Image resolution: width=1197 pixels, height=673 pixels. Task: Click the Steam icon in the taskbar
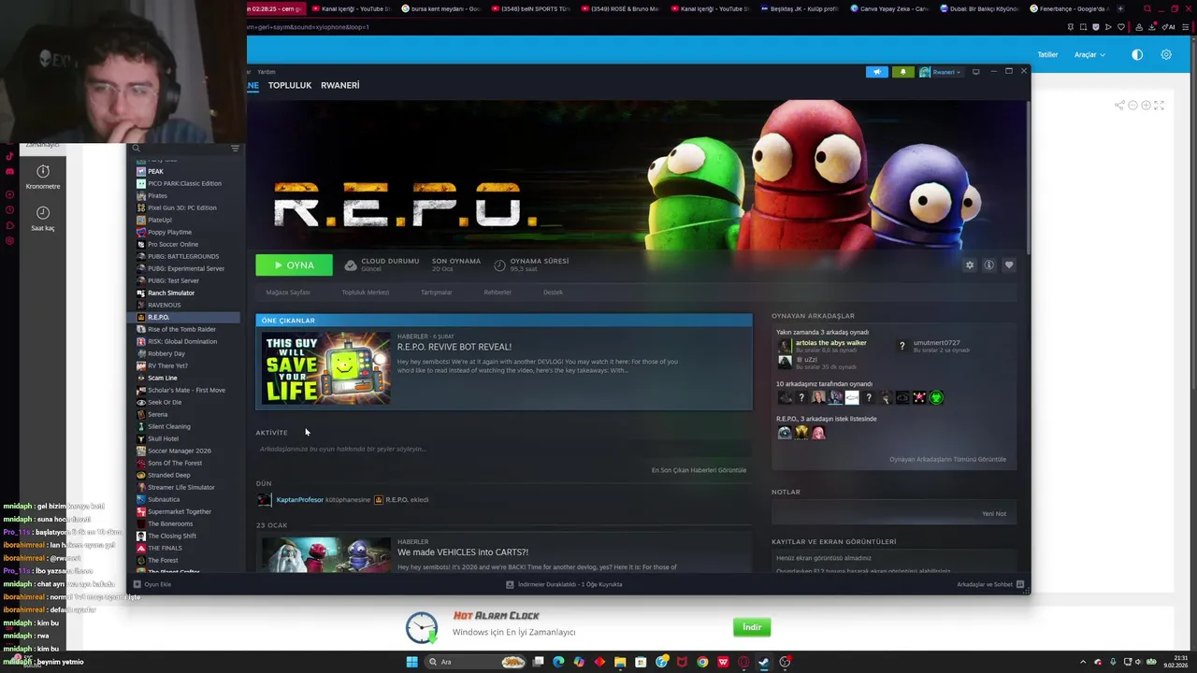point(764,662)
